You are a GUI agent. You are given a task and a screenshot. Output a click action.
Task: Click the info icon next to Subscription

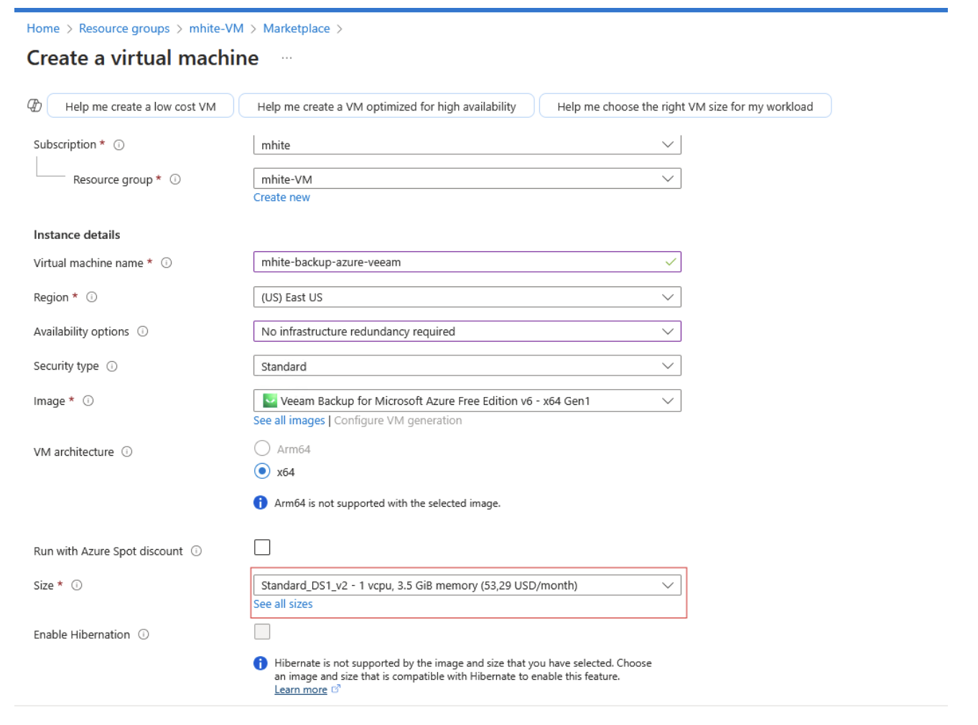point(119,145)
